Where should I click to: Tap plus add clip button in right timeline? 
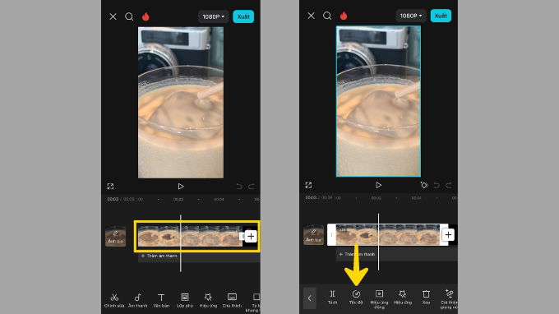(x=448, y=235)
